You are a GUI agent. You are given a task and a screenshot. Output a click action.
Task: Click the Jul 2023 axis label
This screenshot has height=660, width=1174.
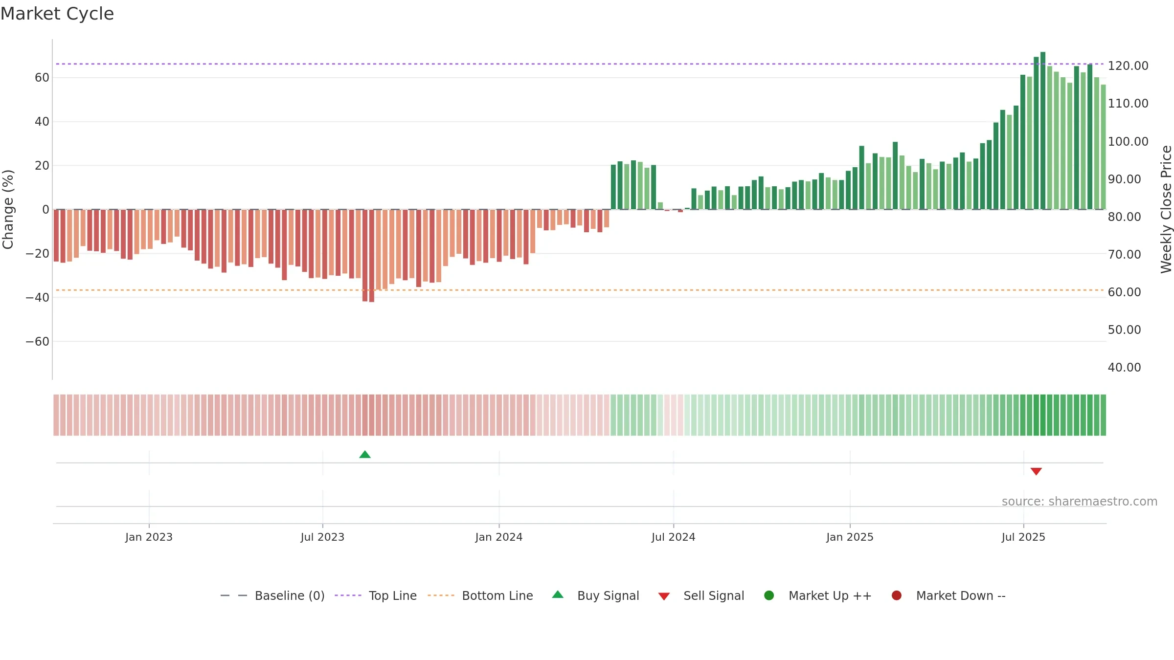322,537
